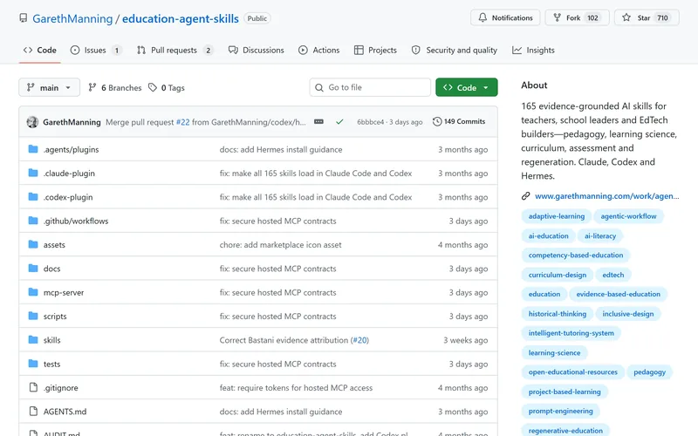Click the file icon for .gitignore
The image size is (698, 436).
33,387
